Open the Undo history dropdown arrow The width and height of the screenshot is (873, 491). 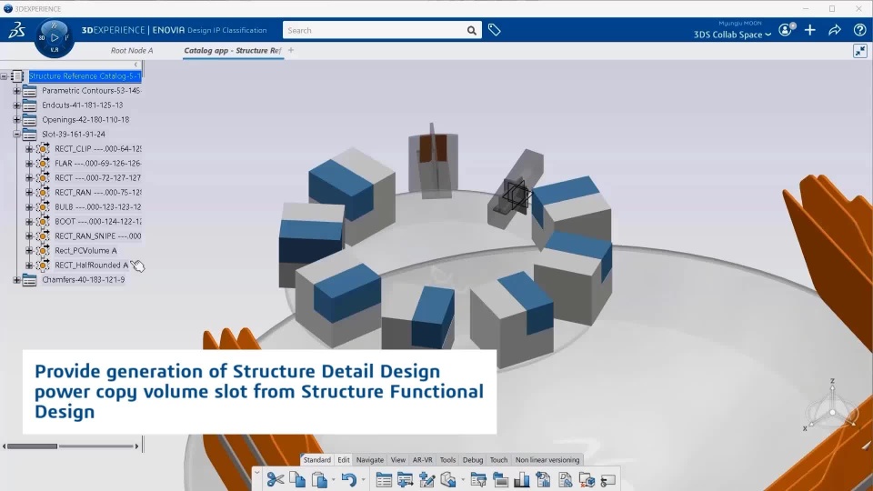(x=363, y=480)
